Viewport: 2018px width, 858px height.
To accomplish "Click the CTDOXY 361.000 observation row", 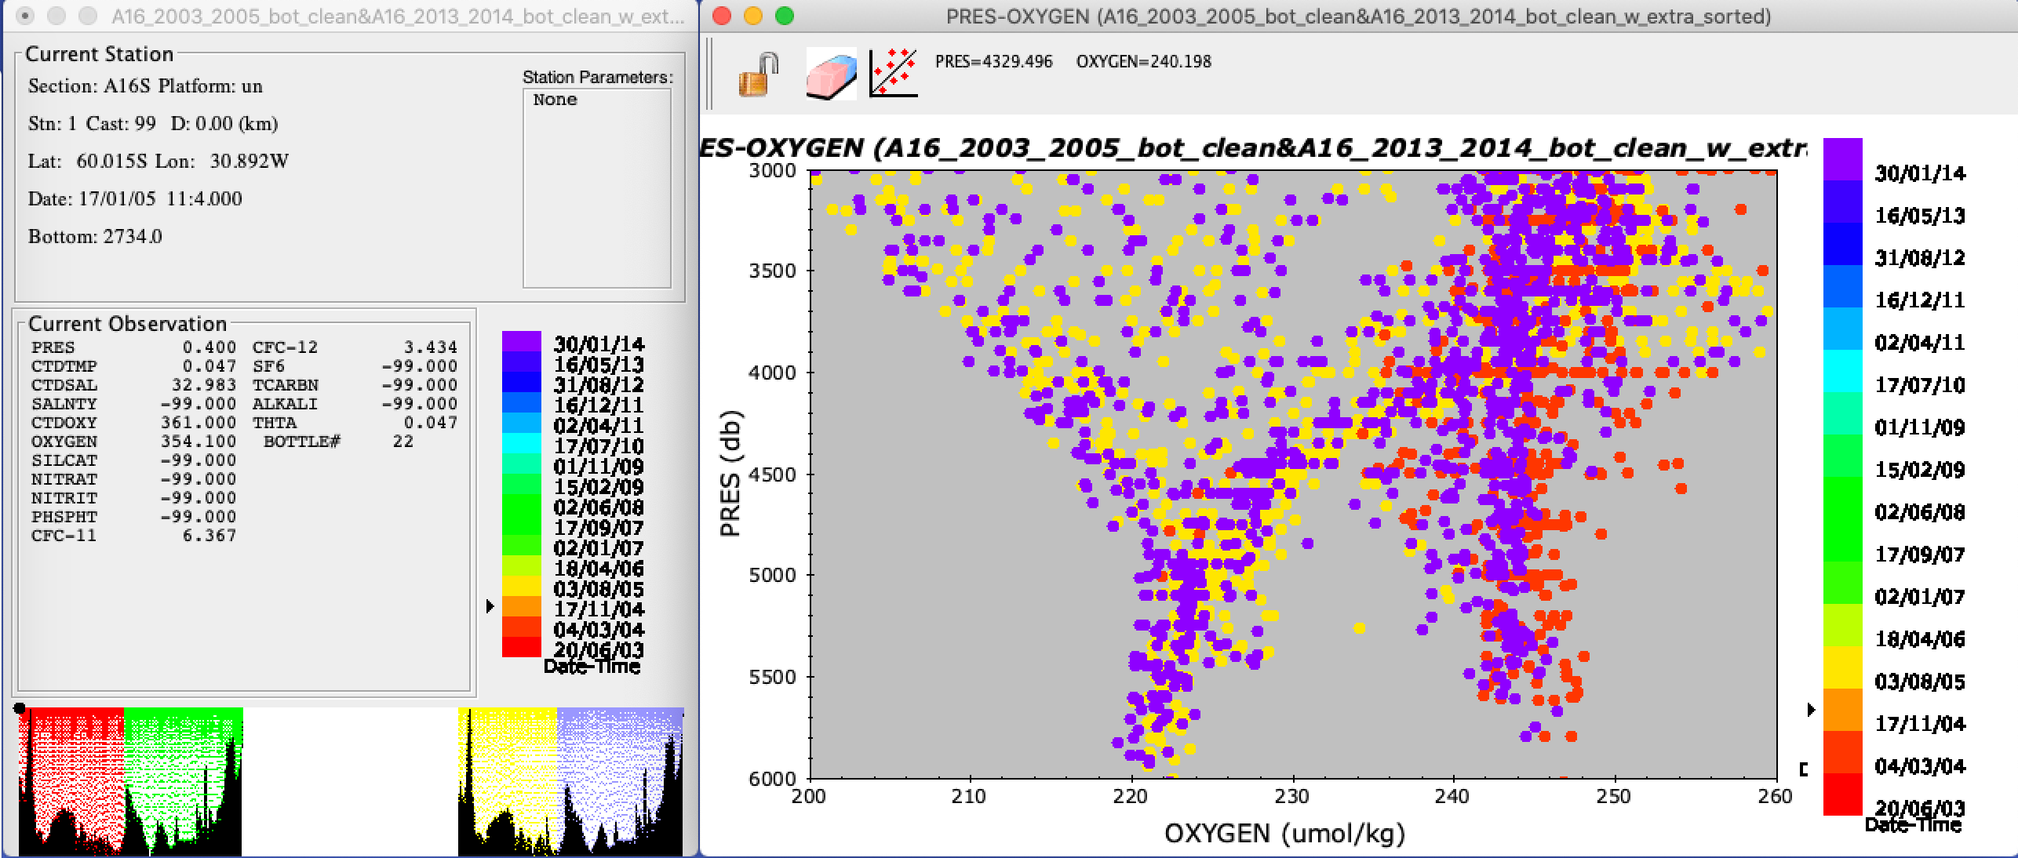I will [x=133, y=423].
